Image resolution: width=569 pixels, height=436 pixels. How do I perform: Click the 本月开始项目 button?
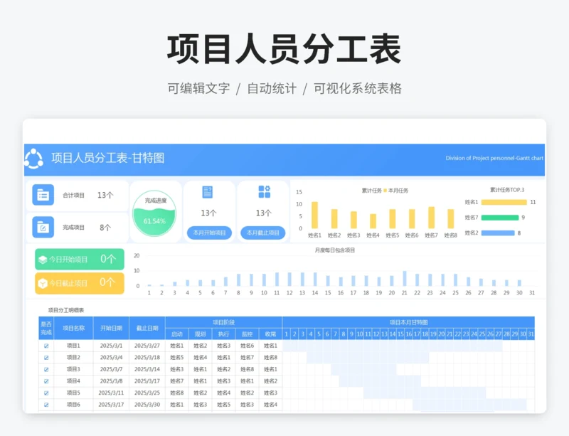209,233
